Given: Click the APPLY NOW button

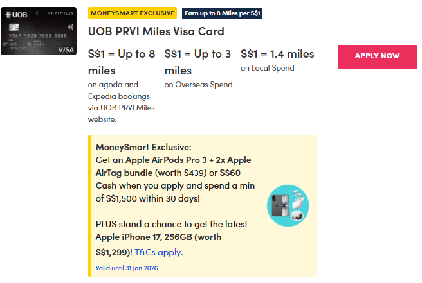Looking at the screenshot, I should 377,56.
